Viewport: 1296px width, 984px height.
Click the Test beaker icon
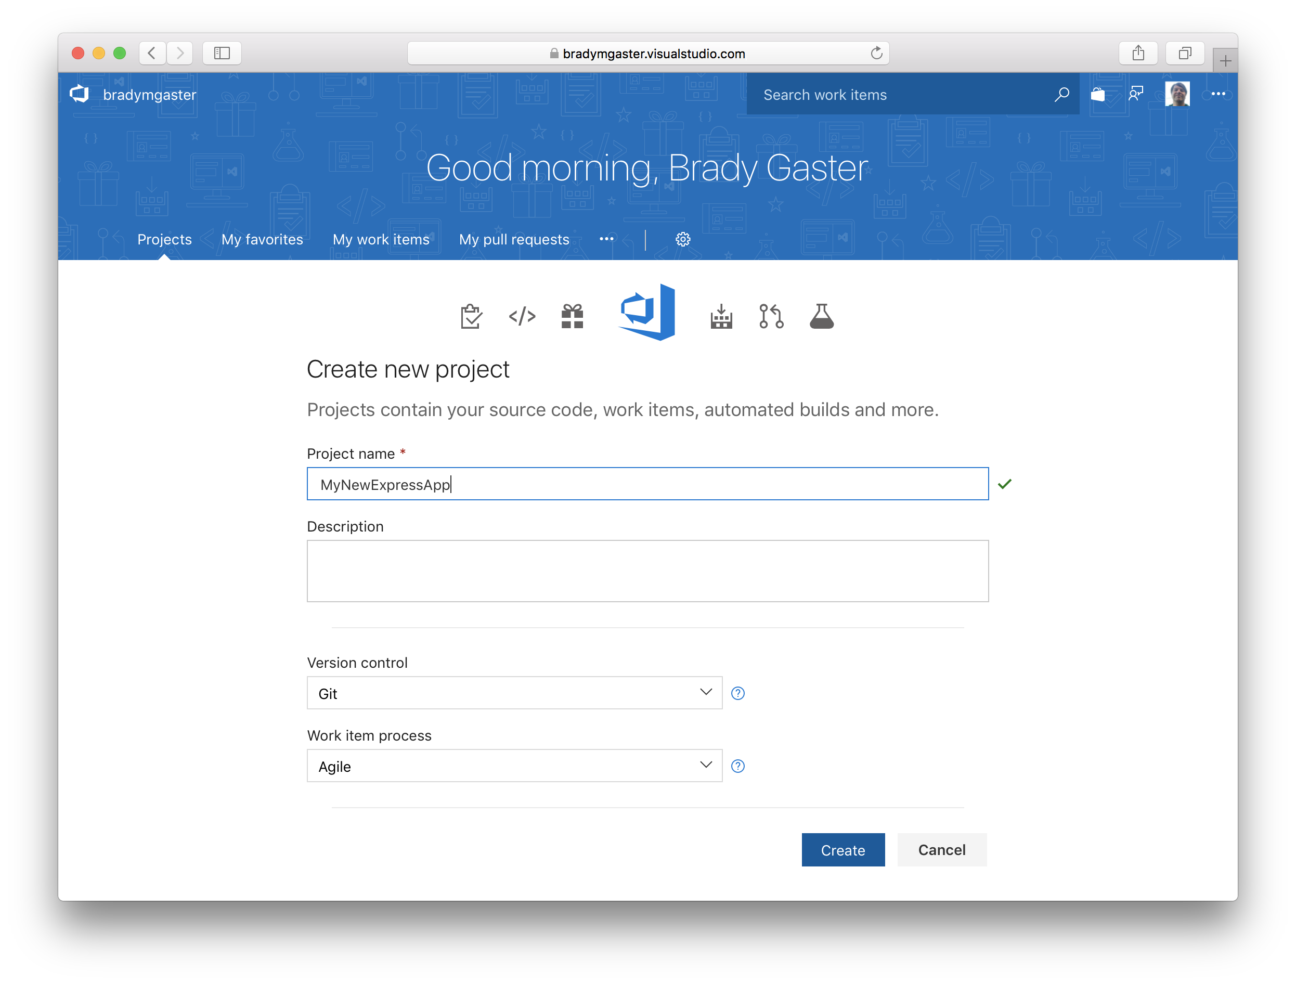(x=823, y=316)
